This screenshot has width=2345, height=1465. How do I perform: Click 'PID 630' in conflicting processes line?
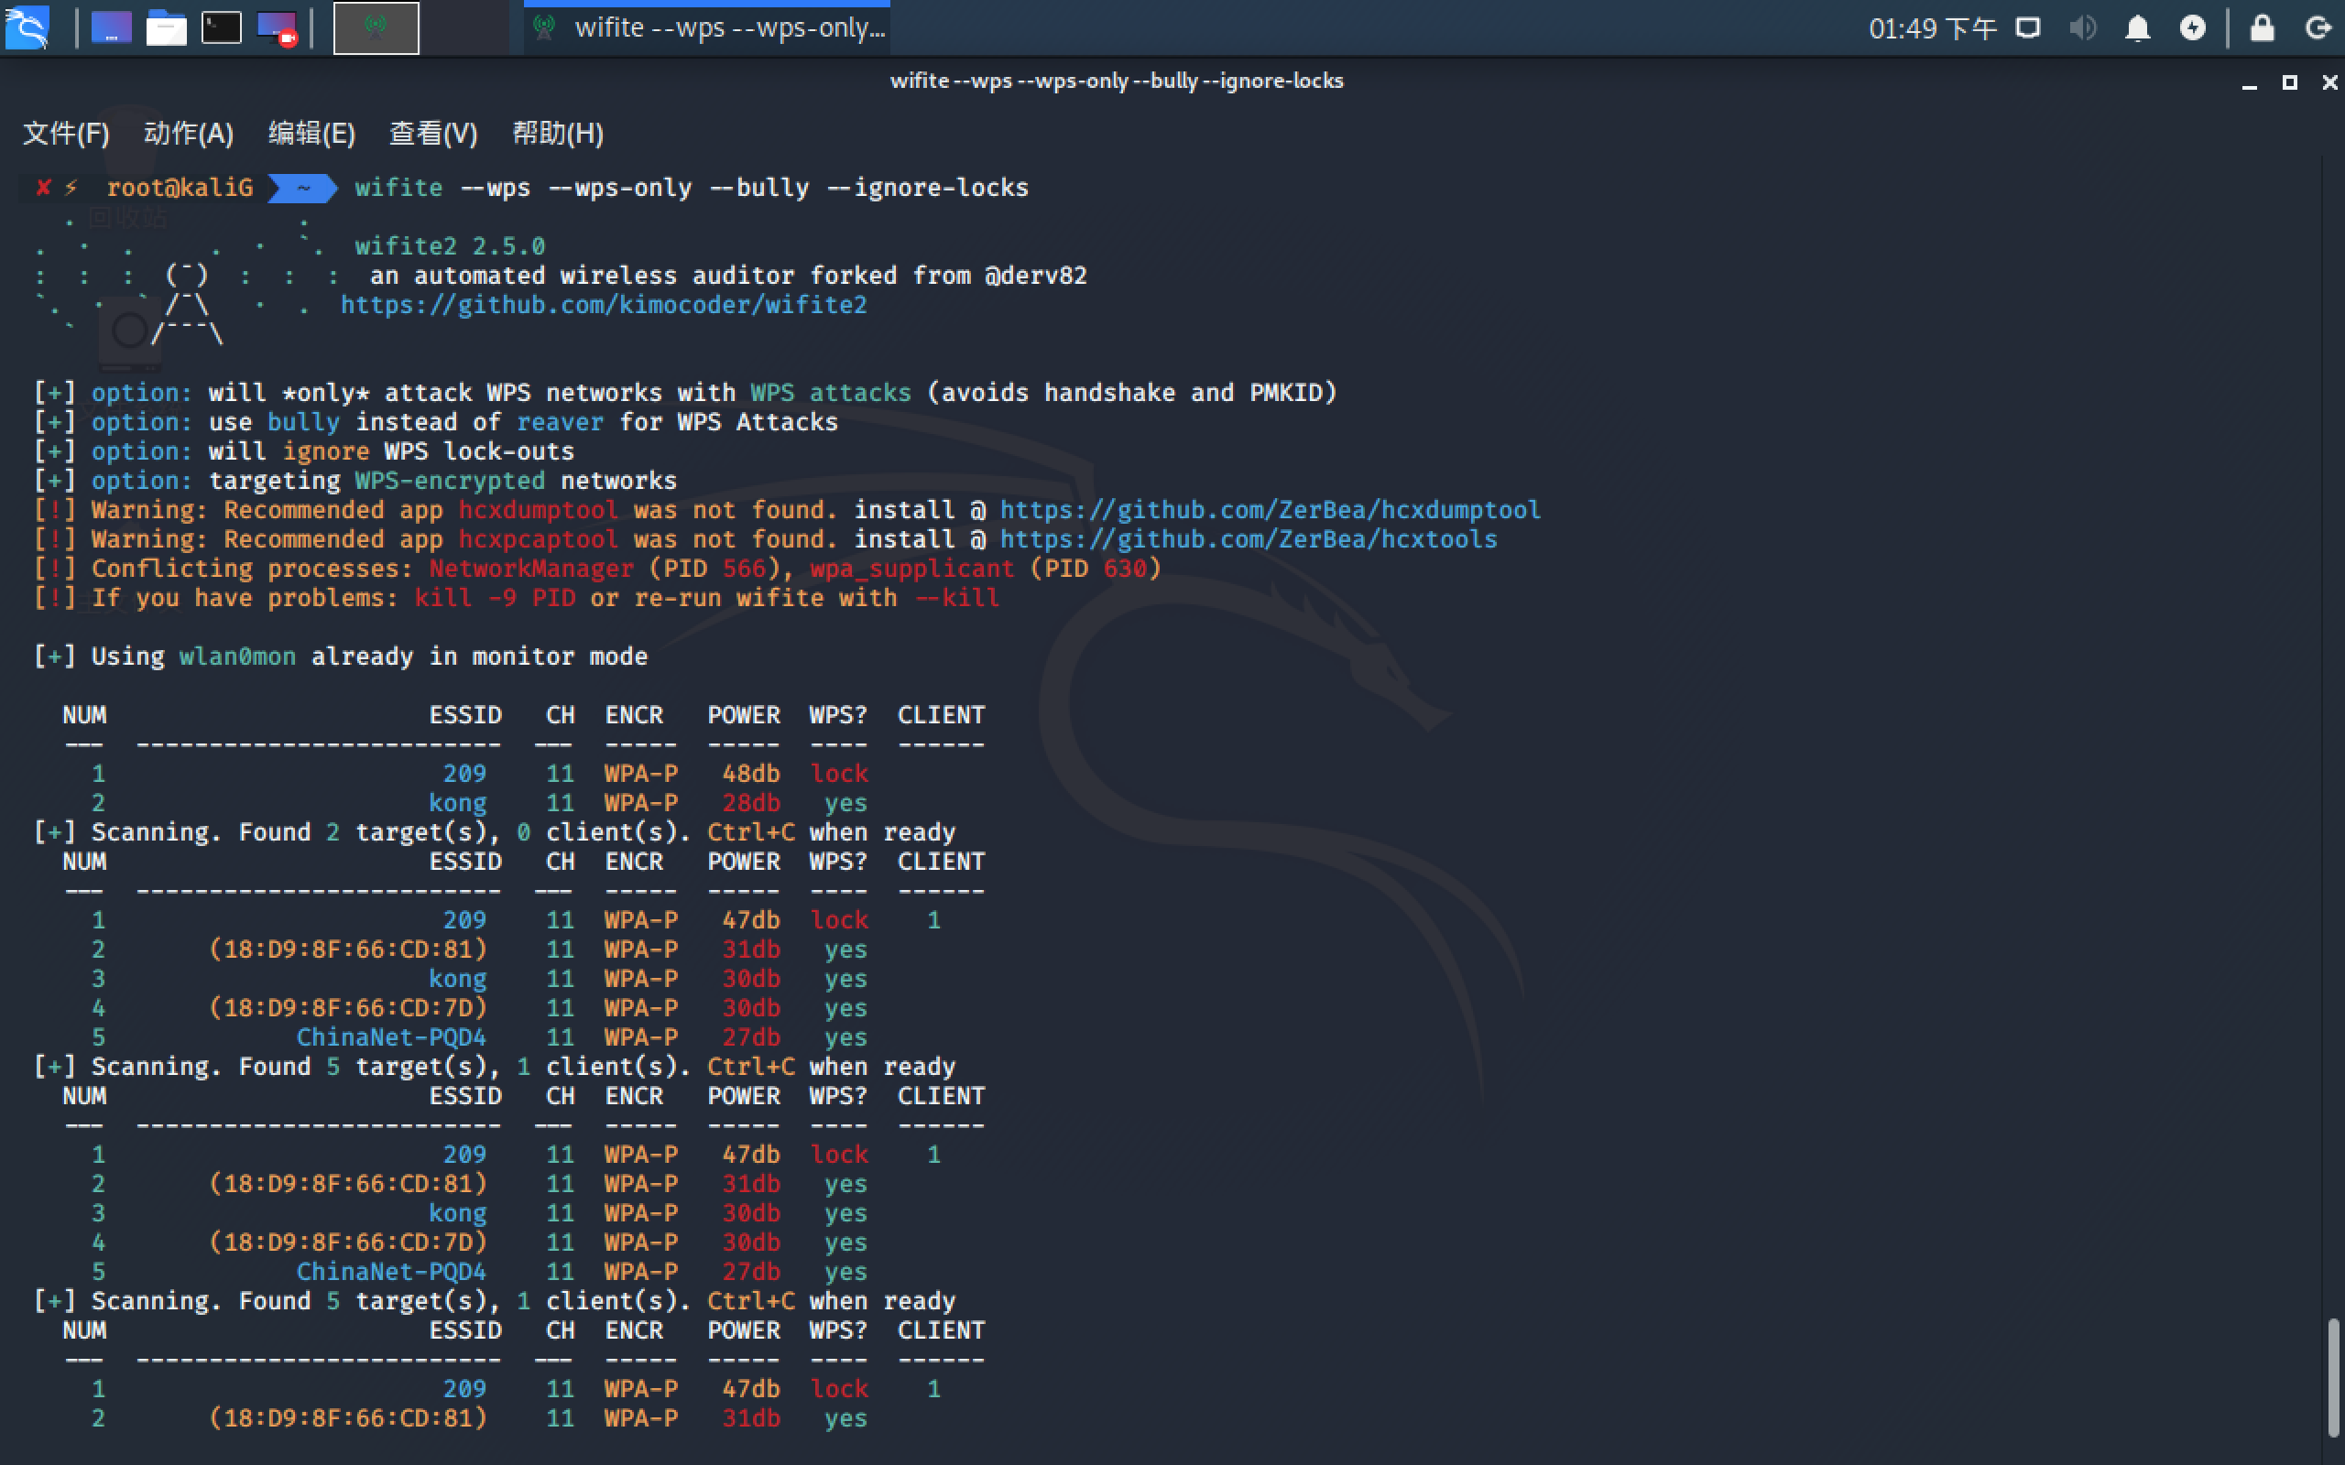click(1095, 569)
